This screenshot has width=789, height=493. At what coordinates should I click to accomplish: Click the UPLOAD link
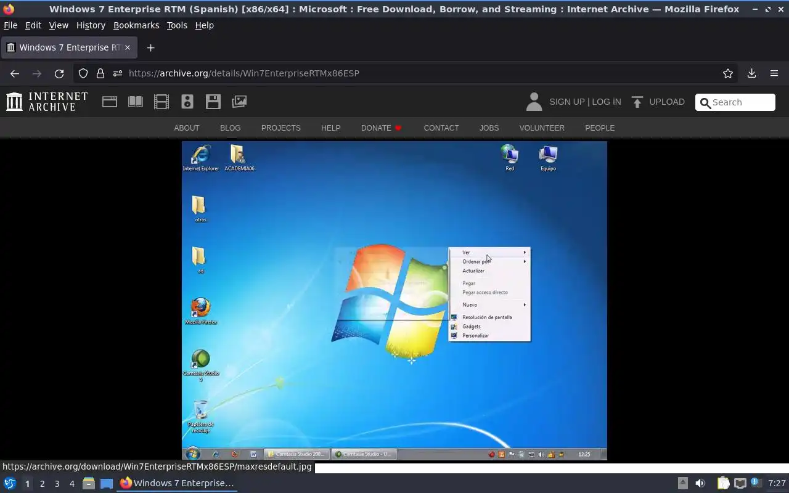point(667,102)
